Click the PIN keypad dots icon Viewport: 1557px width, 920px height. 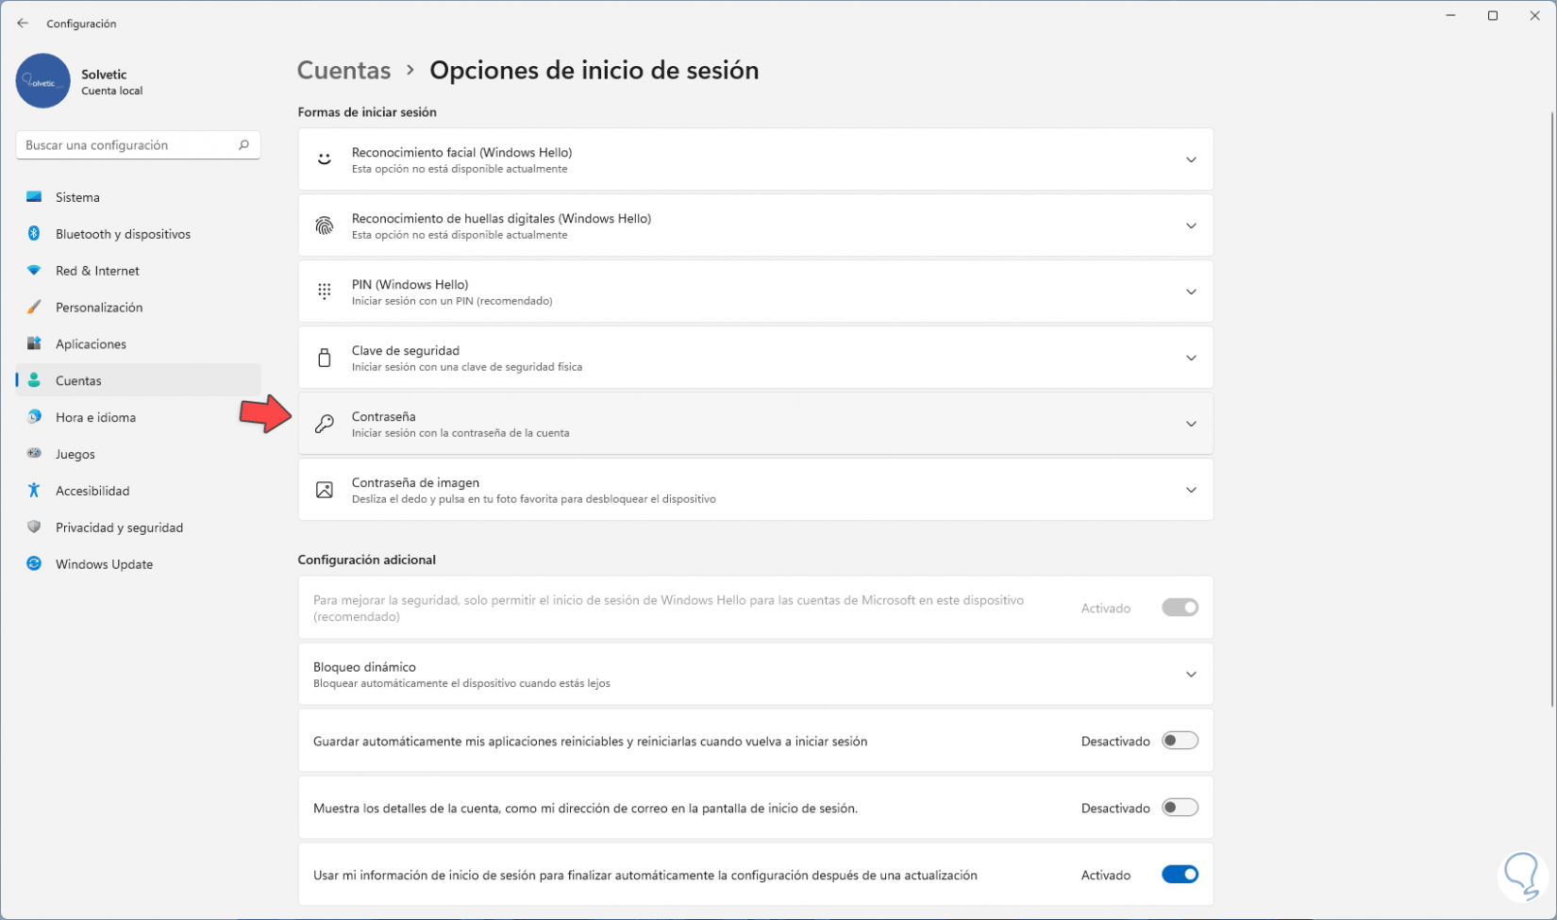point(325,292)
